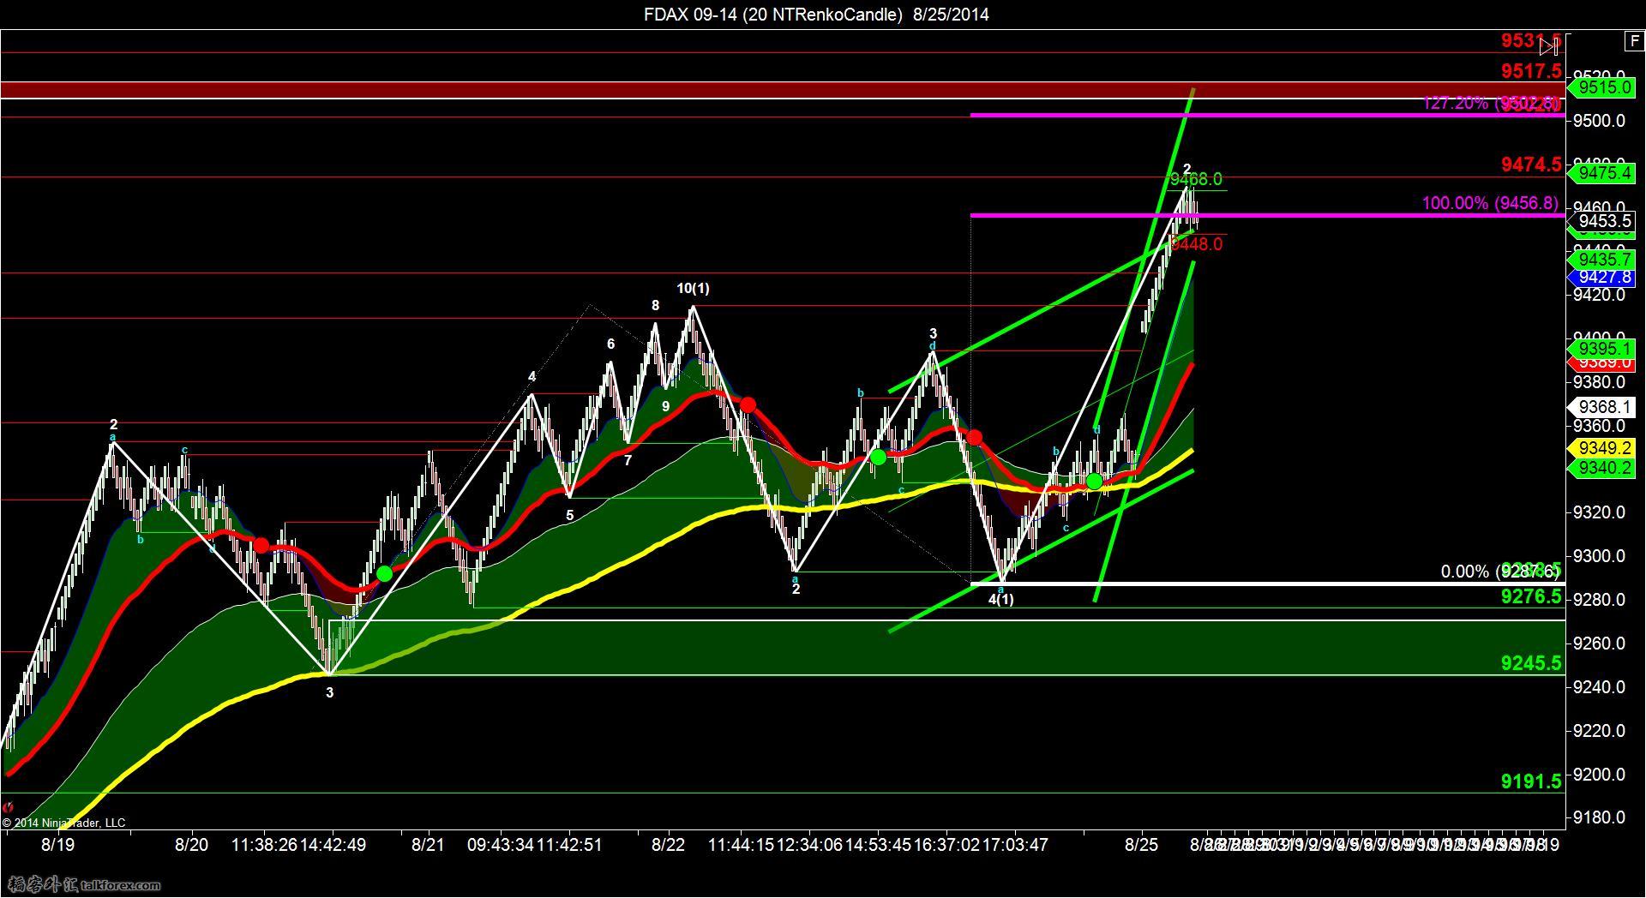Click the 8/22 date on time axis

point(668,845)
